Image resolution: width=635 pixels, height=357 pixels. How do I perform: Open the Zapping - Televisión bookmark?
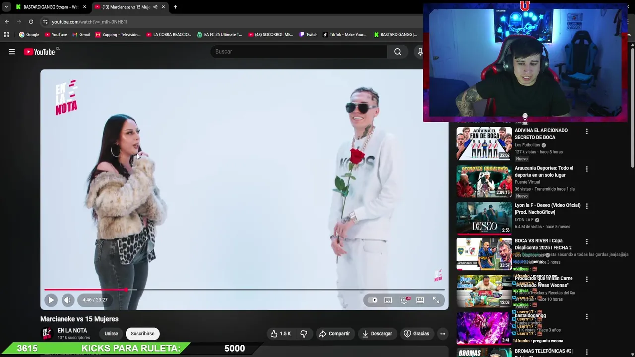118,35
